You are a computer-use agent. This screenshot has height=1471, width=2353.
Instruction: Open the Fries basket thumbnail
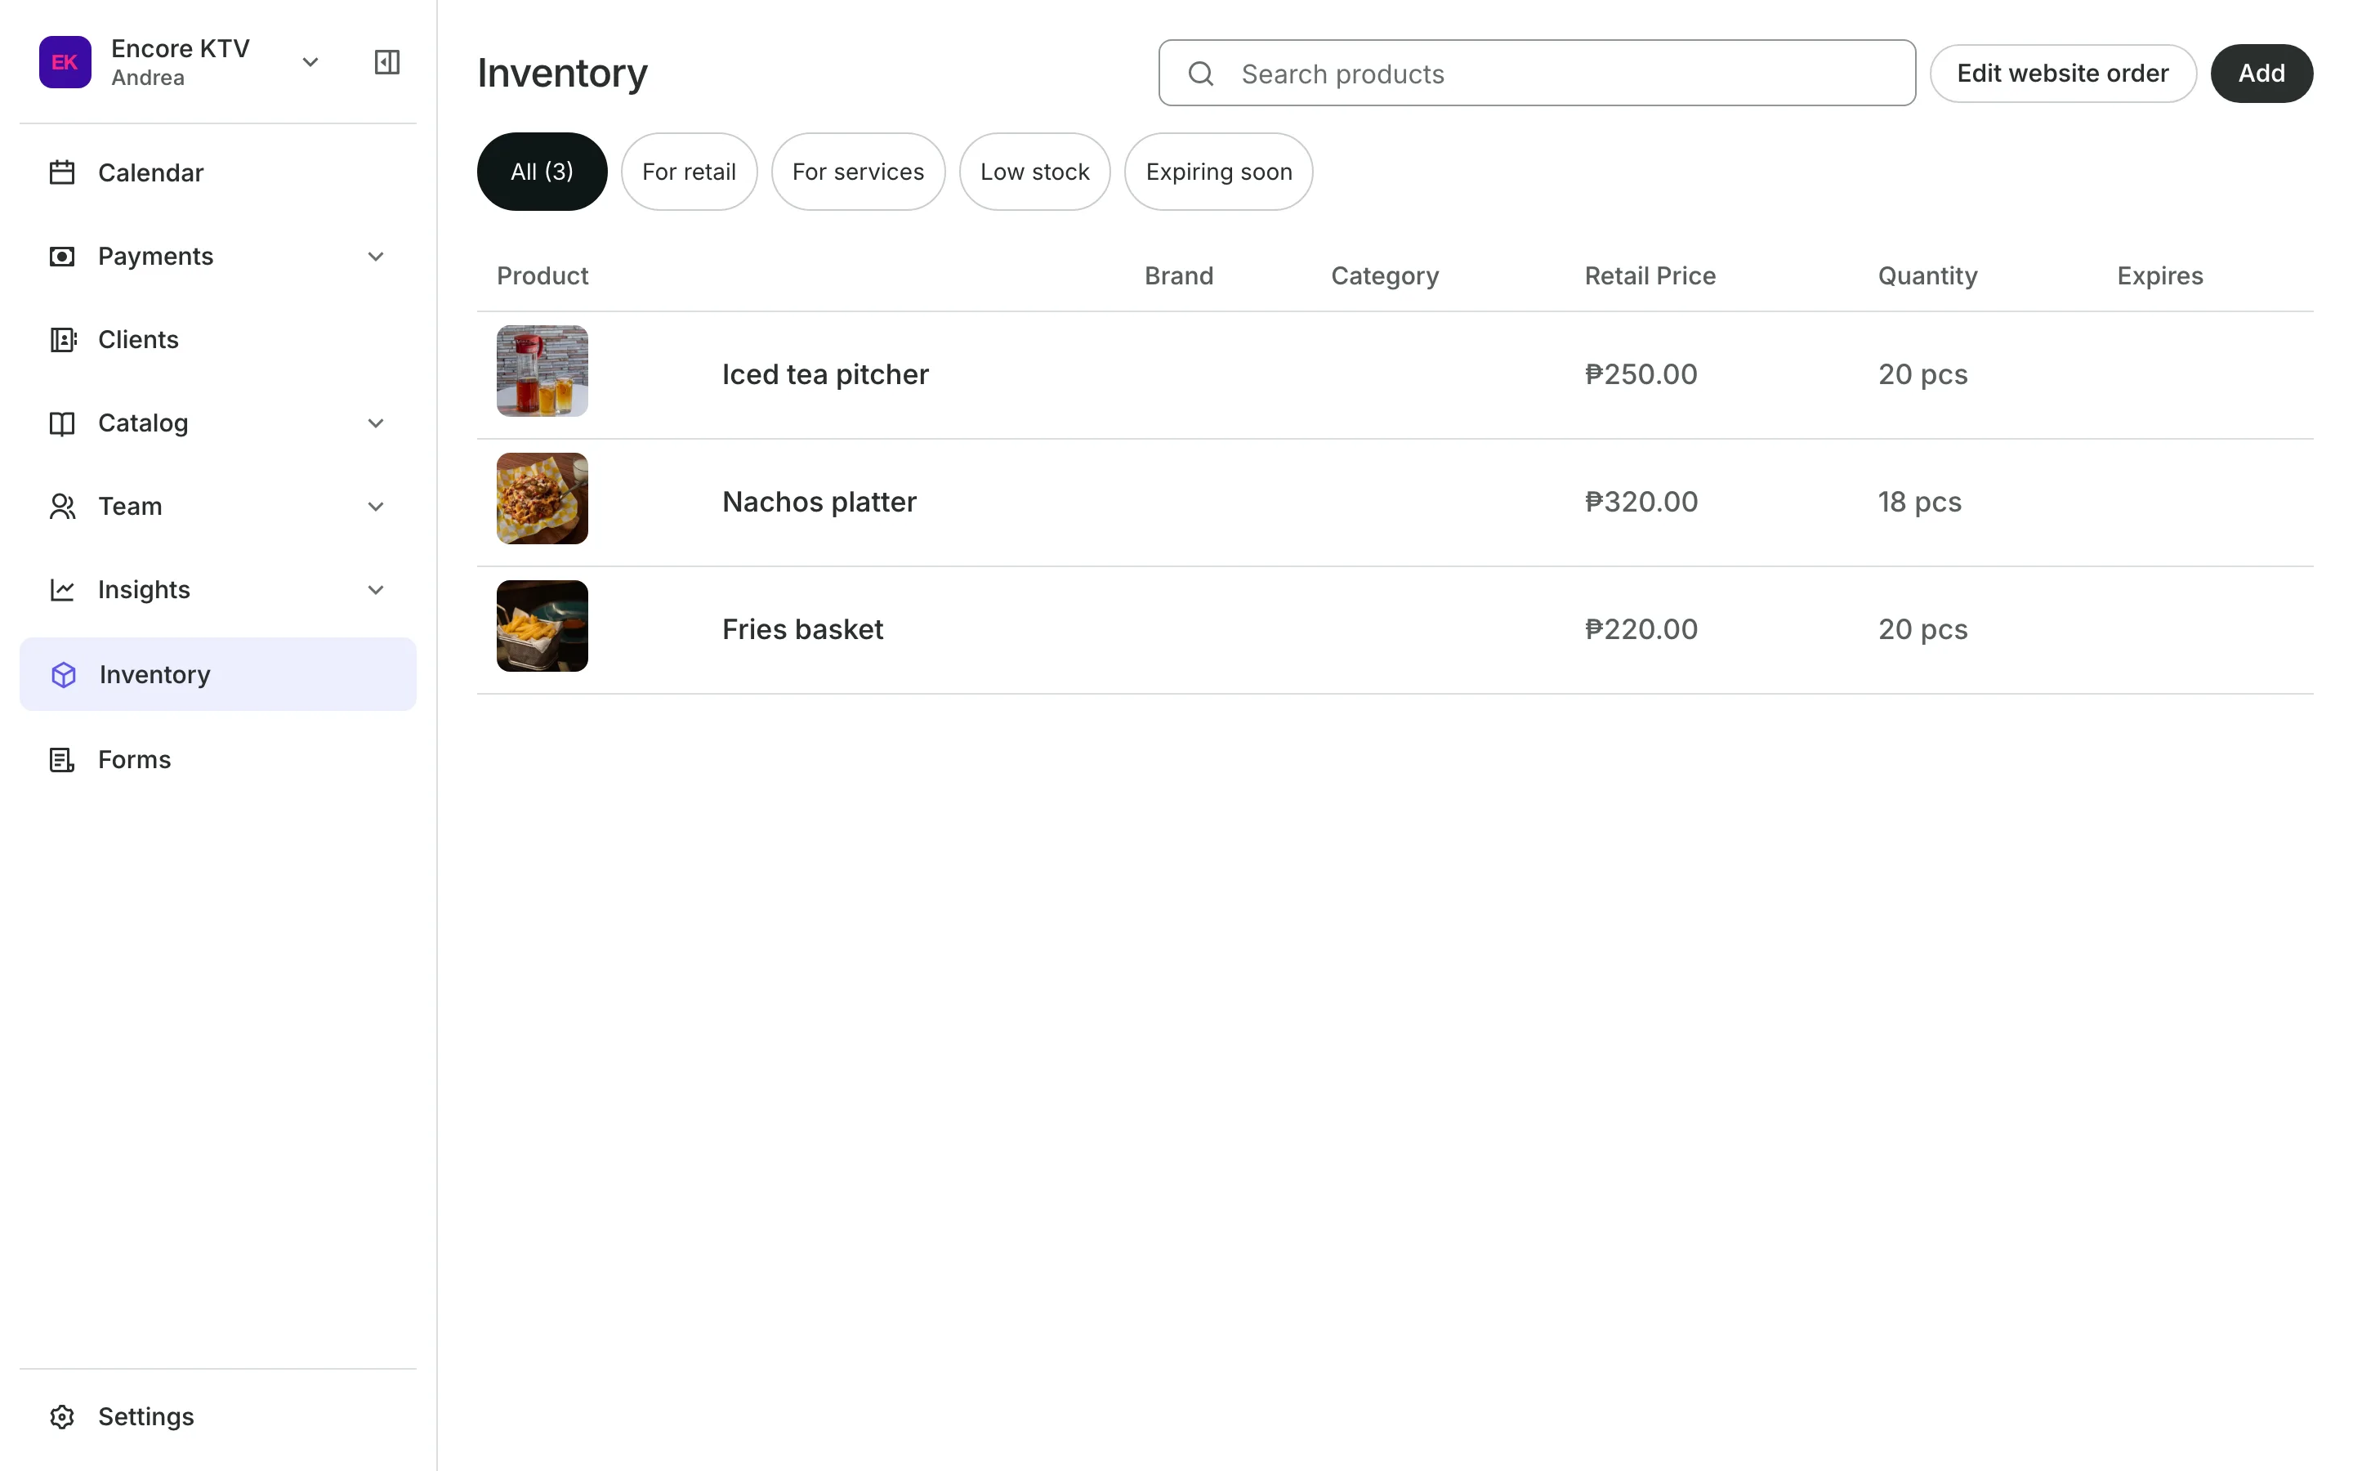[x=542, y=625]
